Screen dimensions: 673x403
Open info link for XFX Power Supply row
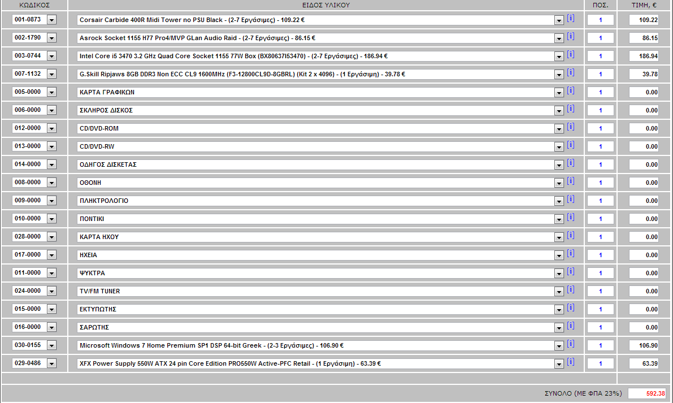[570, 361]
